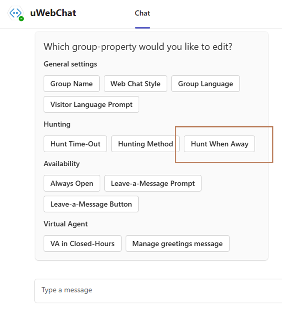Choose the Hunting Method property
282x312 pixels.
145,144
